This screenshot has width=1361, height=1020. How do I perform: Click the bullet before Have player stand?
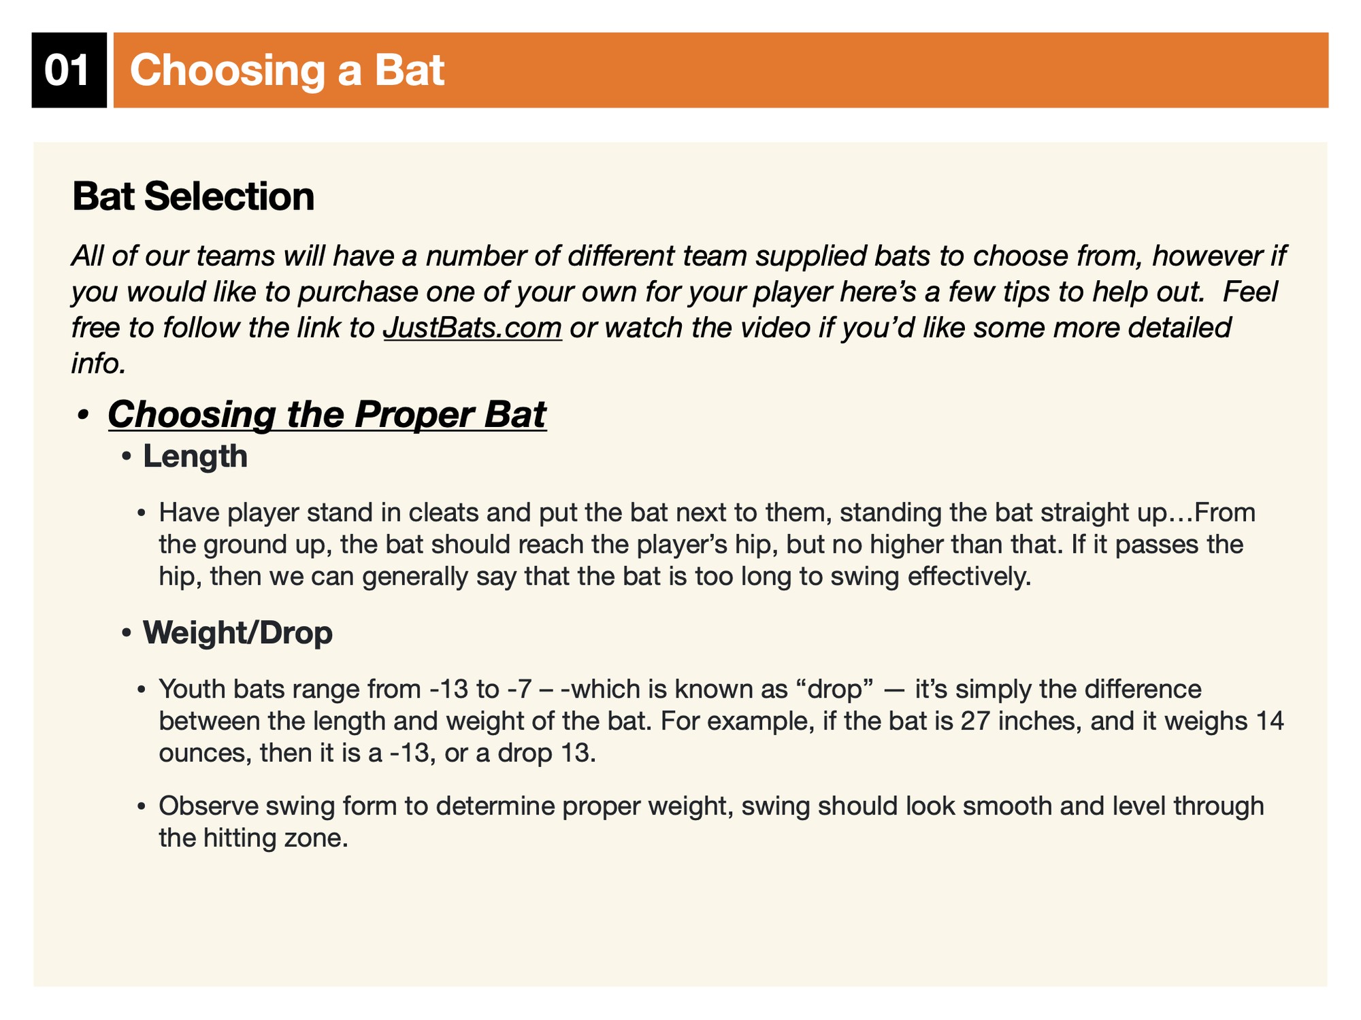point(142,513)
